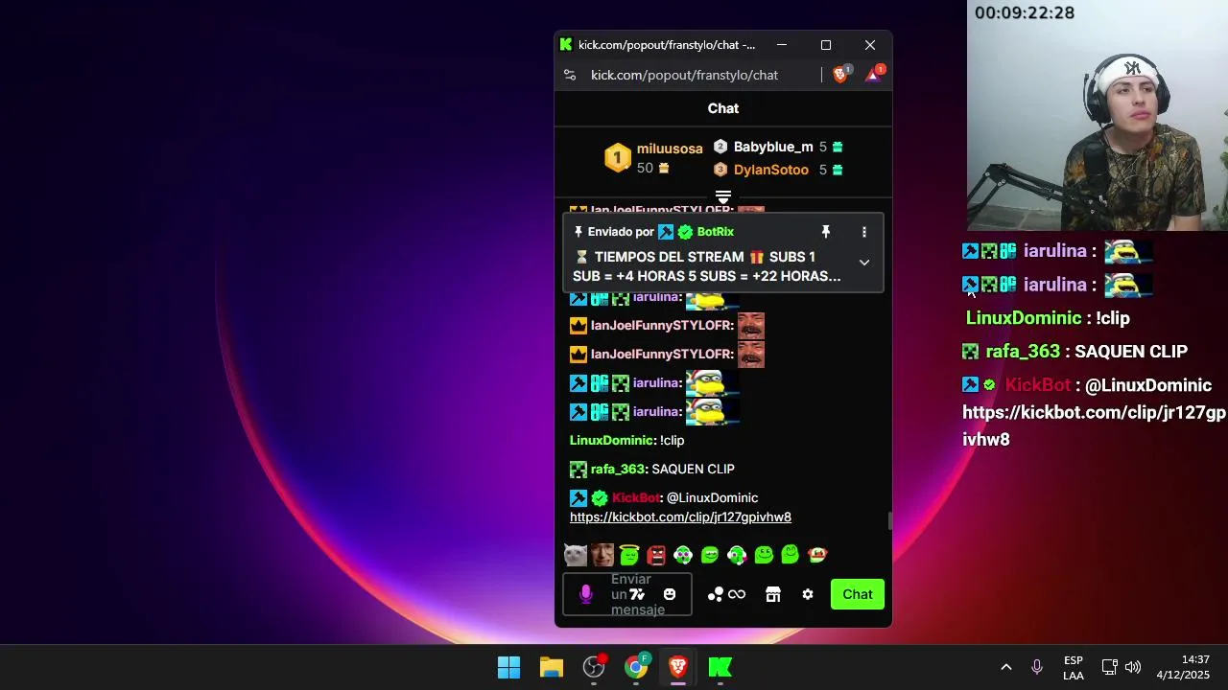This screenshot has width=1228, height=690.
Task: Open the BotRix username in pinned message
Action: pyautogui.click(x=716, y=232)
